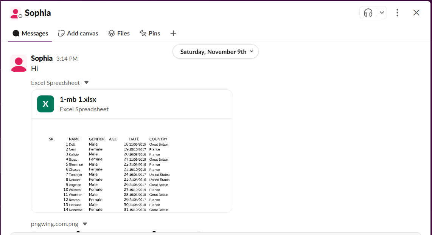Click the SR. column header in preview
Screen dimensions: 432x235
(52, 139)
